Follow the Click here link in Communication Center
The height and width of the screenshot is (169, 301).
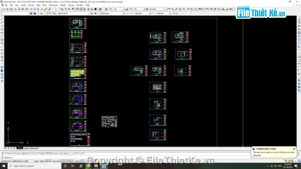tap(257, 155)
